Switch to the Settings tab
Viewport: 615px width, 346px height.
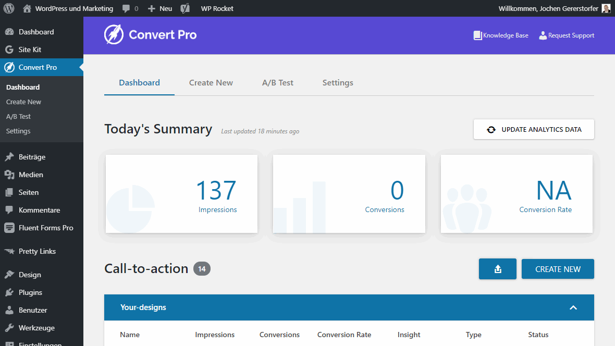coord(338,82)
